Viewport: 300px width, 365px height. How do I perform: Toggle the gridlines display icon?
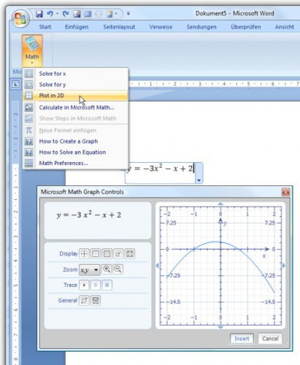point(107,253)
